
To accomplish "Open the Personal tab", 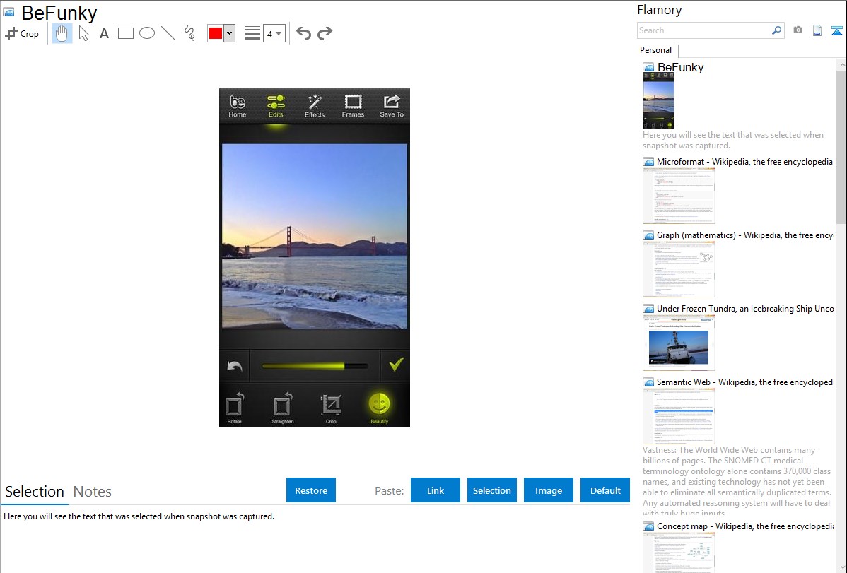I will [655, 50].
